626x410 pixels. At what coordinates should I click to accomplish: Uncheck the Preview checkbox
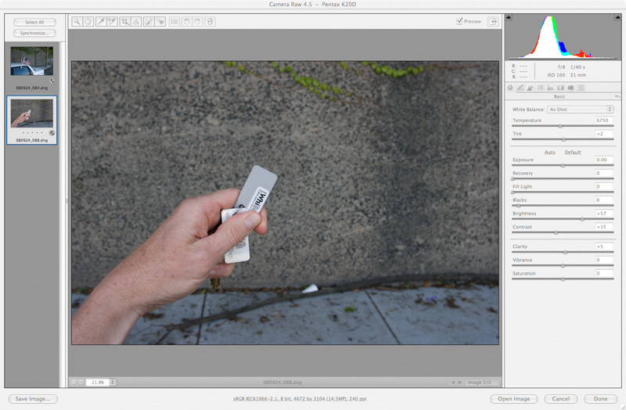click(459, 22)
